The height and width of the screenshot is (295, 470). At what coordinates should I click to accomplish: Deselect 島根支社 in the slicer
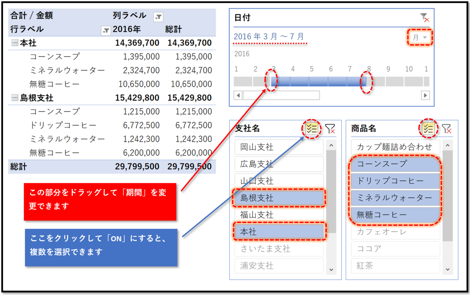pyautogui.click(x=279, y=198)
